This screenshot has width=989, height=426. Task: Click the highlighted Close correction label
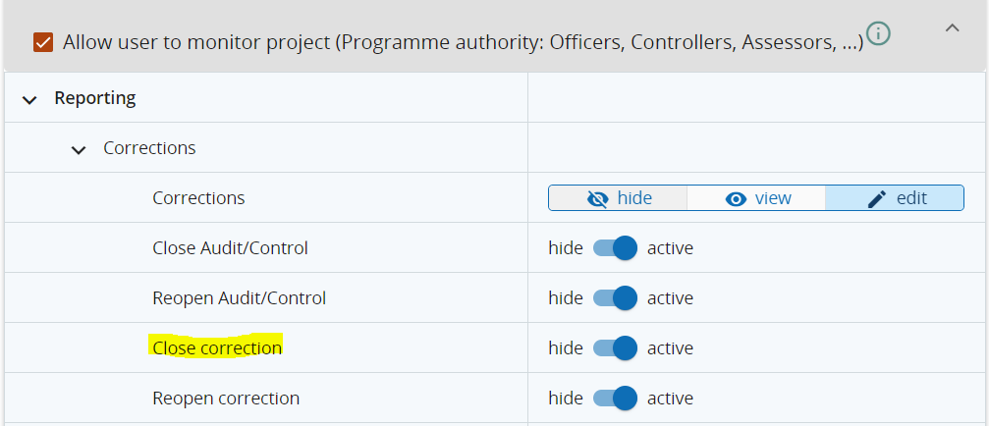(217, 348)
